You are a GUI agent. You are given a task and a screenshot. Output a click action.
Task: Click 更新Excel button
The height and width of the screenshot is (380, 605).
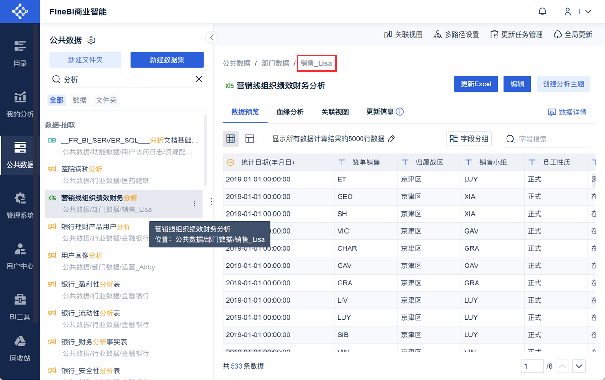point(476,84)
